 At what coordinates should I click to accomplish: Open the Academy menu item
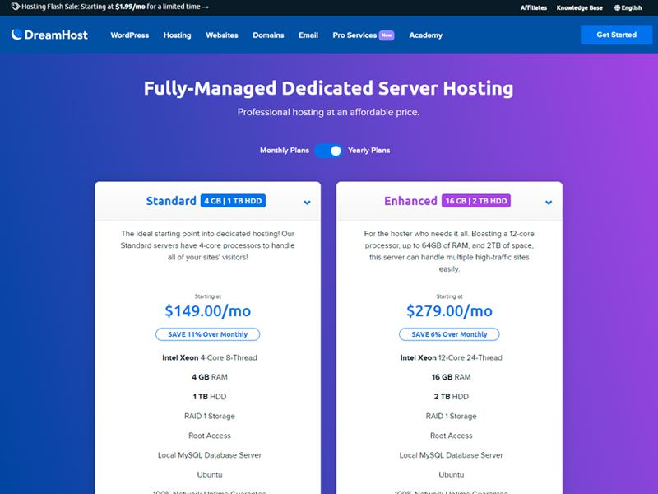(x=425, y=35)
